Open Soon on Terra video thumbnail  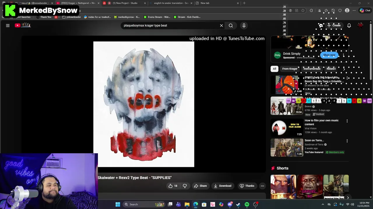287,147
